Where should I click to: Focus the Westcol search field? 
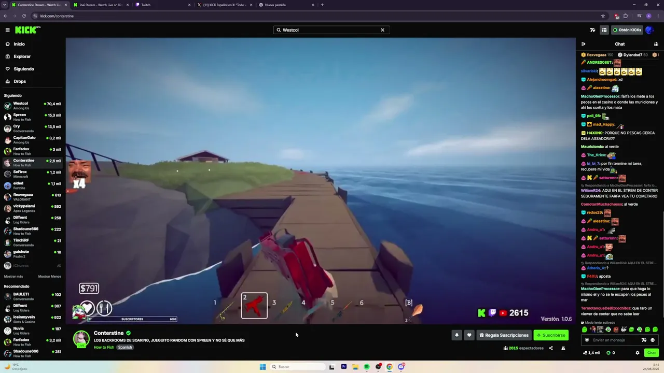[331, 30]
